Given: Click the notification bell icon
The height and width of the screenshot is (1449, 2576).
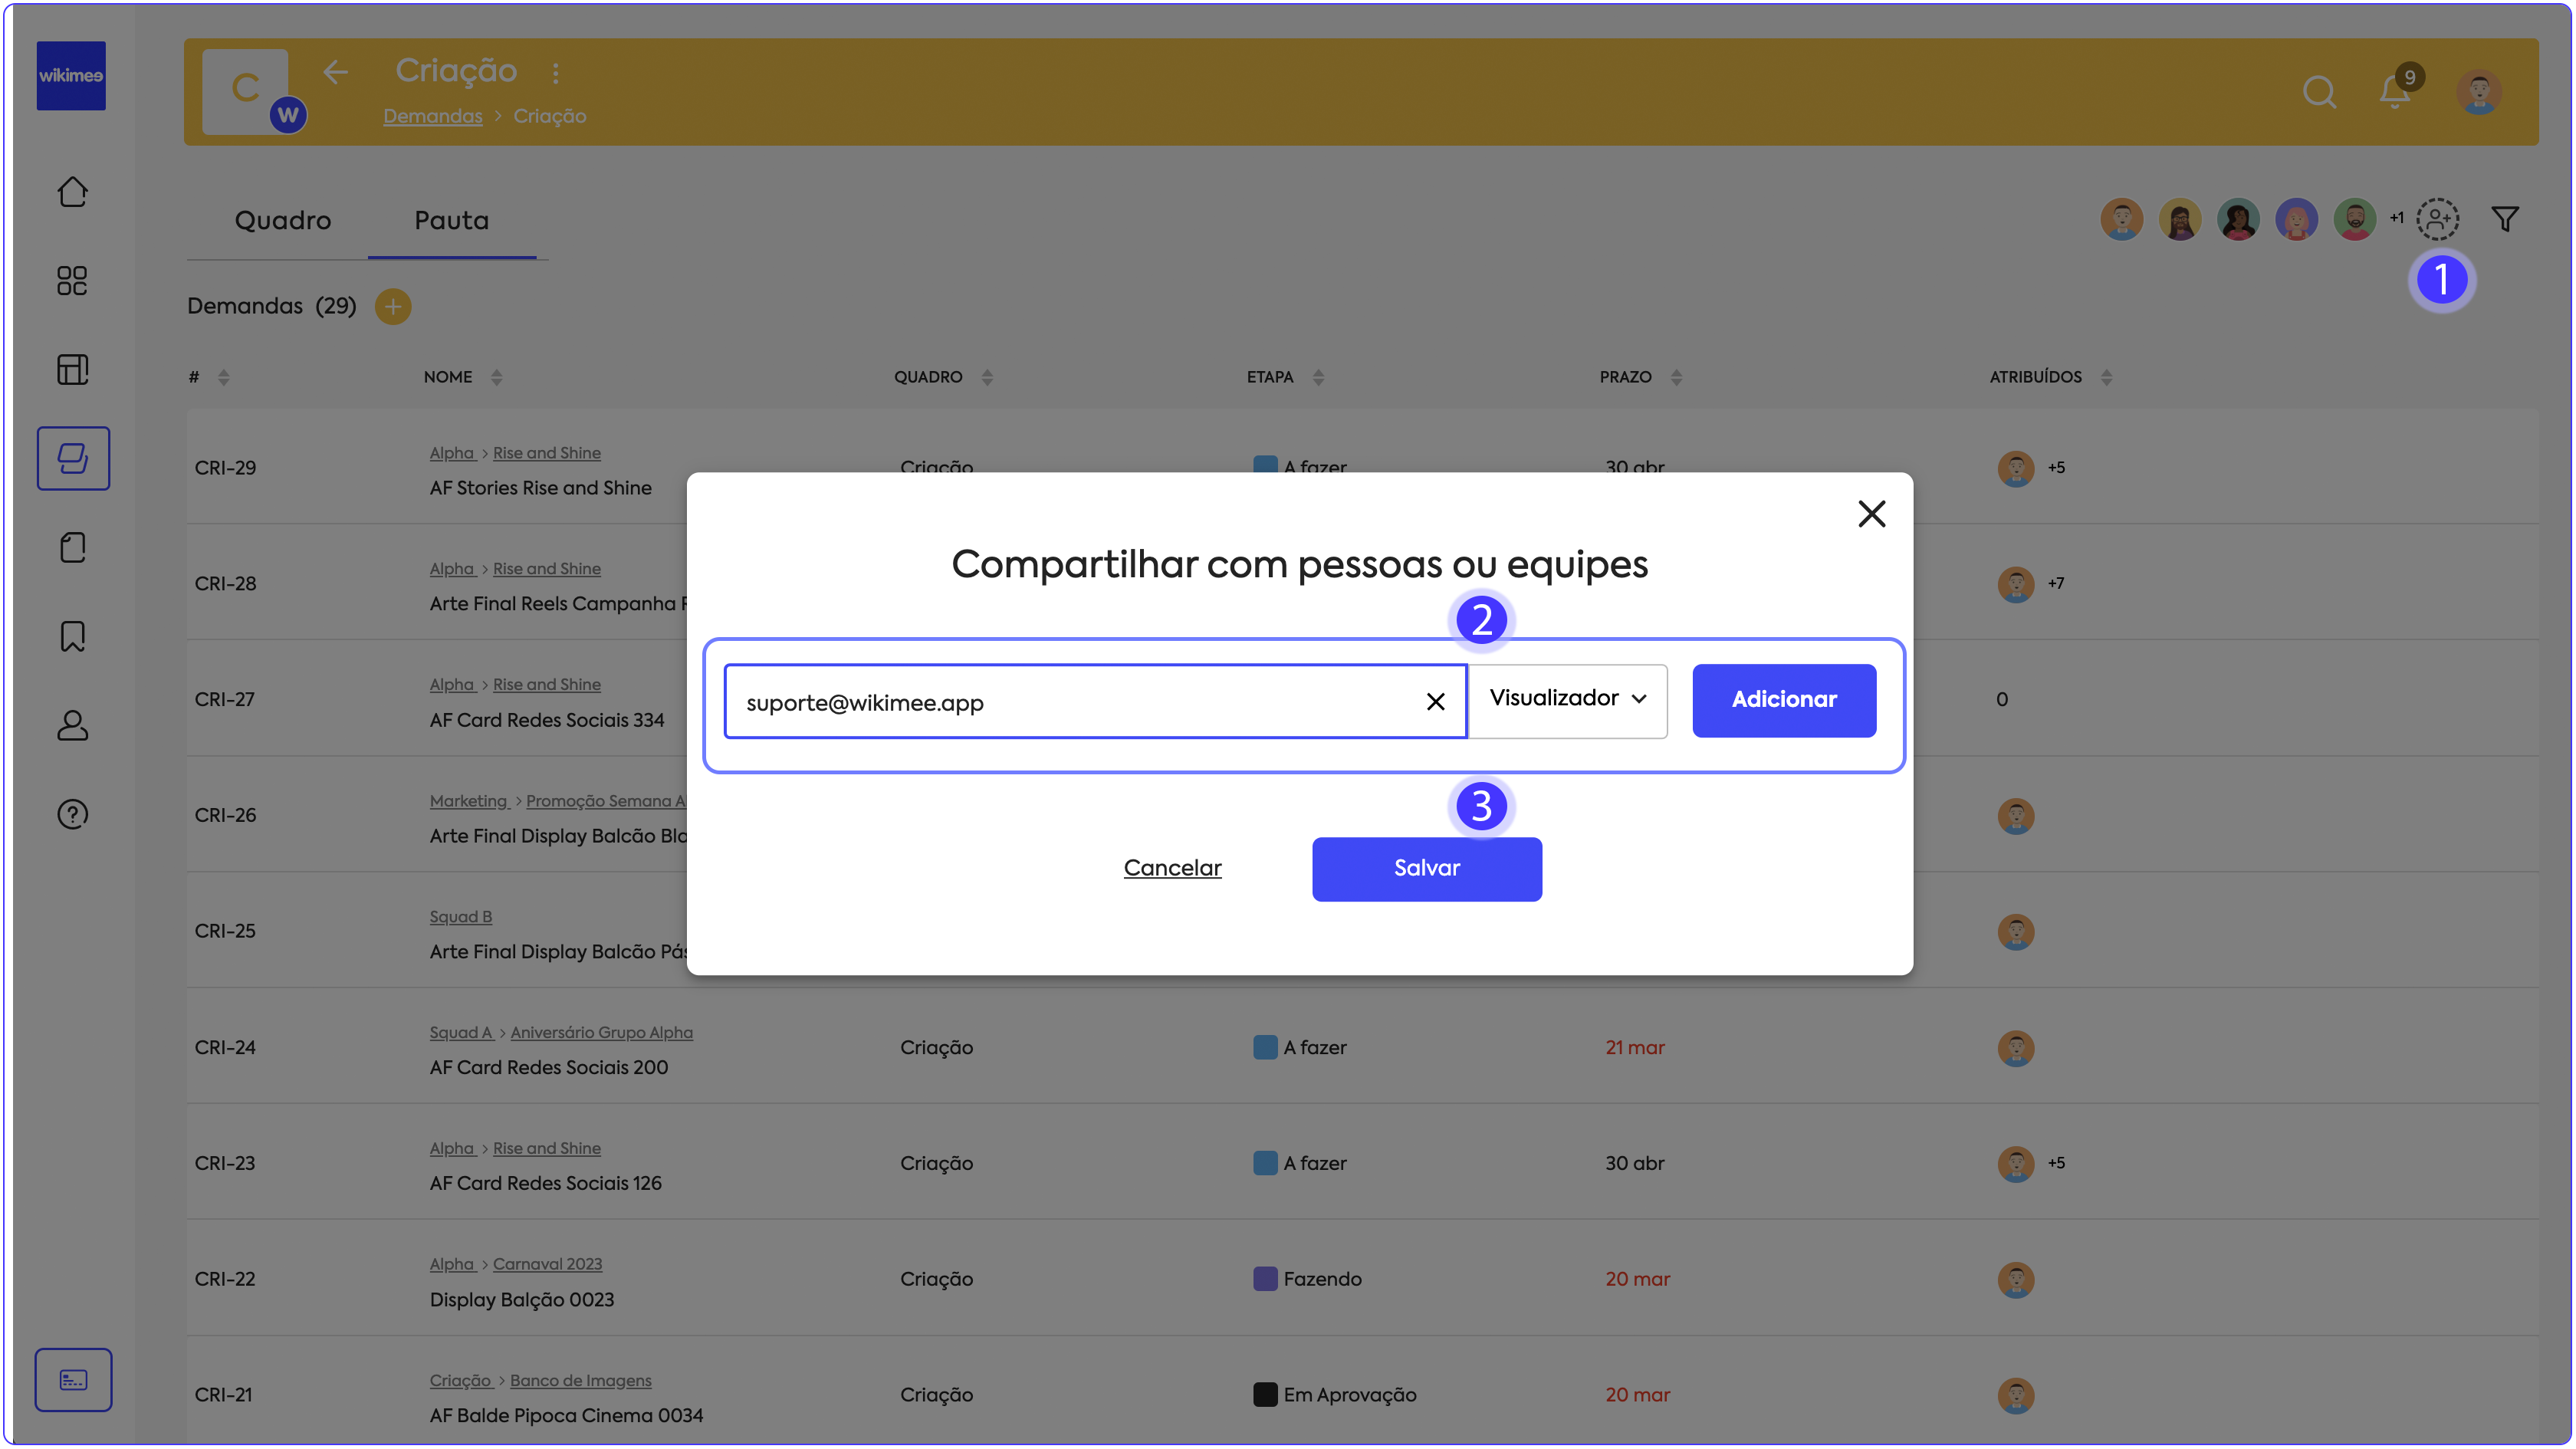Looking at the screenshot, I should [x=2394, y=92].
